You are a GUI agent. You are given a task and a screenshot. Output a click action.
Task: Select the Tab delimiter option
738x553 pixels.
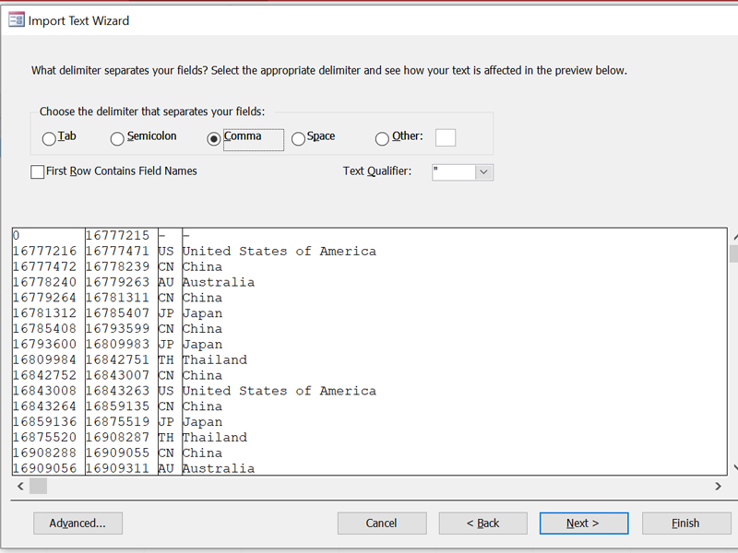[48, 138]
